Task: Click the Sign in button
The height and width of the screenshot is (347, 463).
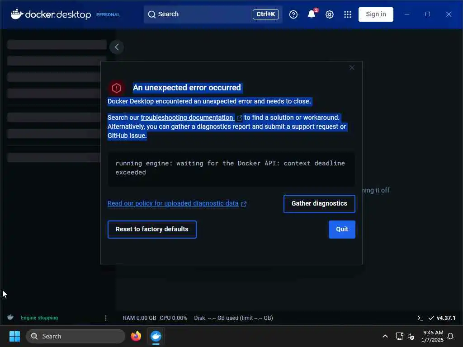Action: [x=376, y=14]
